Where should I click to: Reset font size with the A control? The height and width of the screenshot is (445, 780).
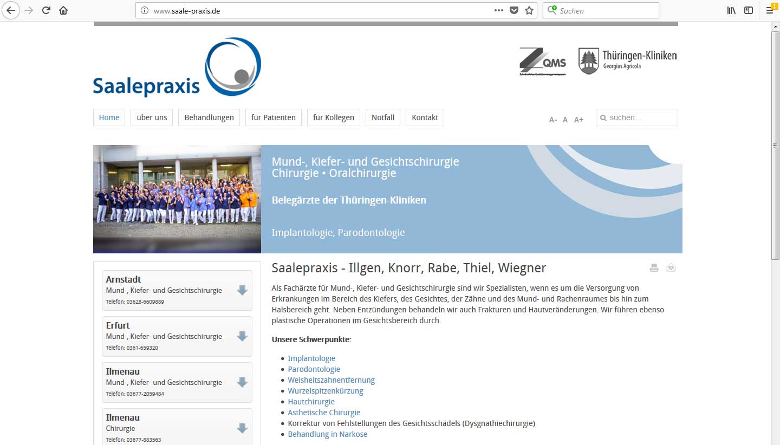pos(565,120)
